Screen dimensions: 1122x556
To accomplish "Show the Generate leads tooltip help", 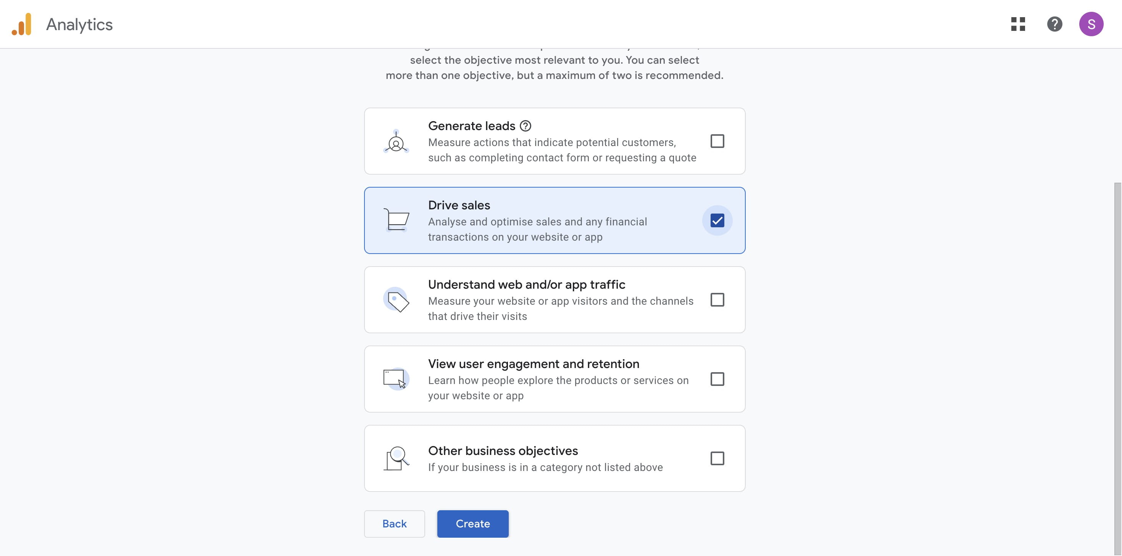I will 525,126.
